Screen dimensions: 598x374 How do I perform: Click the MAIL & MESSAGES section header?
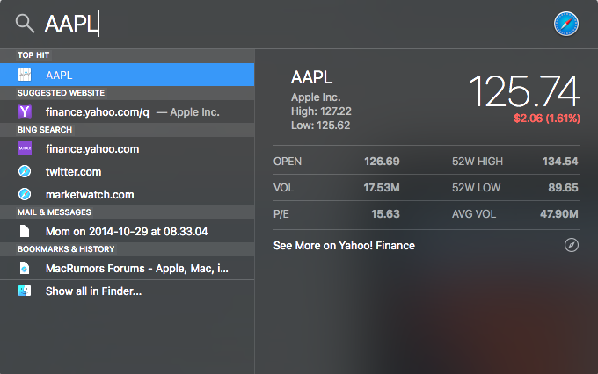point(55,212)
